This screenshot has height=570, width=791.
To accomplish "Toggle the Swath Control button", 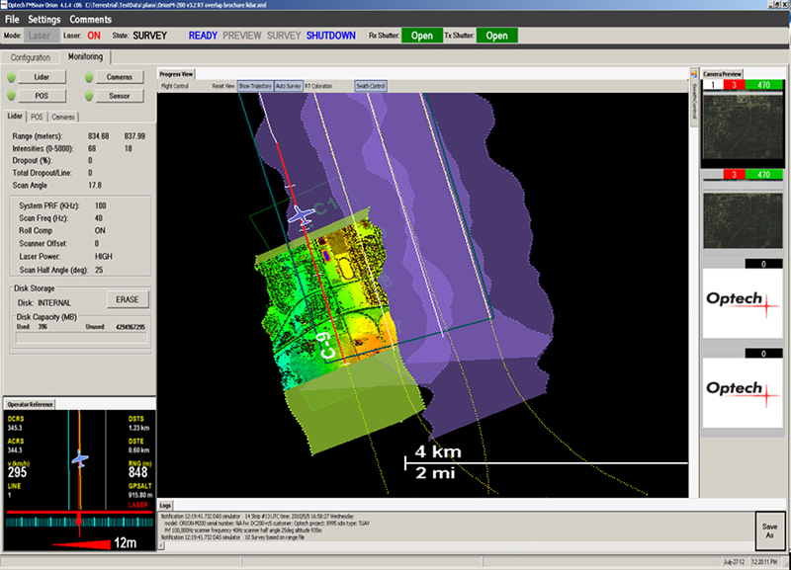I will (371, 86).
